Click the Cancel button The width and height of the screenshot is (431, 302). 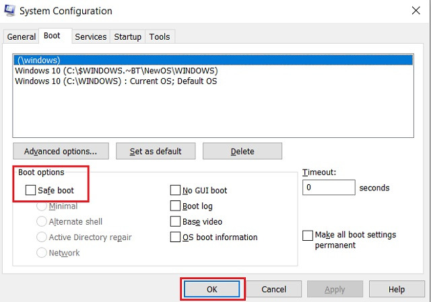point(273,289)
